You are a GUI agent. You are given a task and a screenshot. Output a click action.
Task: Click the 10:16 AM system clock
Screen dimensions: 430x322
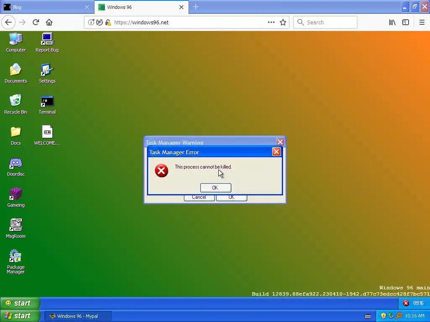414,316
